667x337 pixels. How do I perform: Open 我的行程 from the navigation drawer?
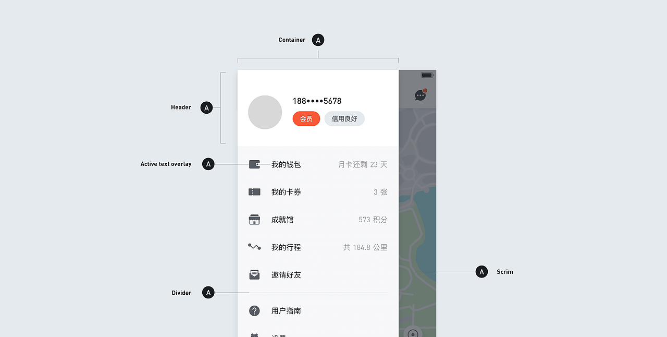(286, 247)
